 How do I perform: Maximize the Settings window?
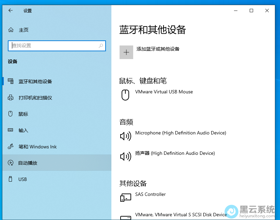click(x=251, y=11)
